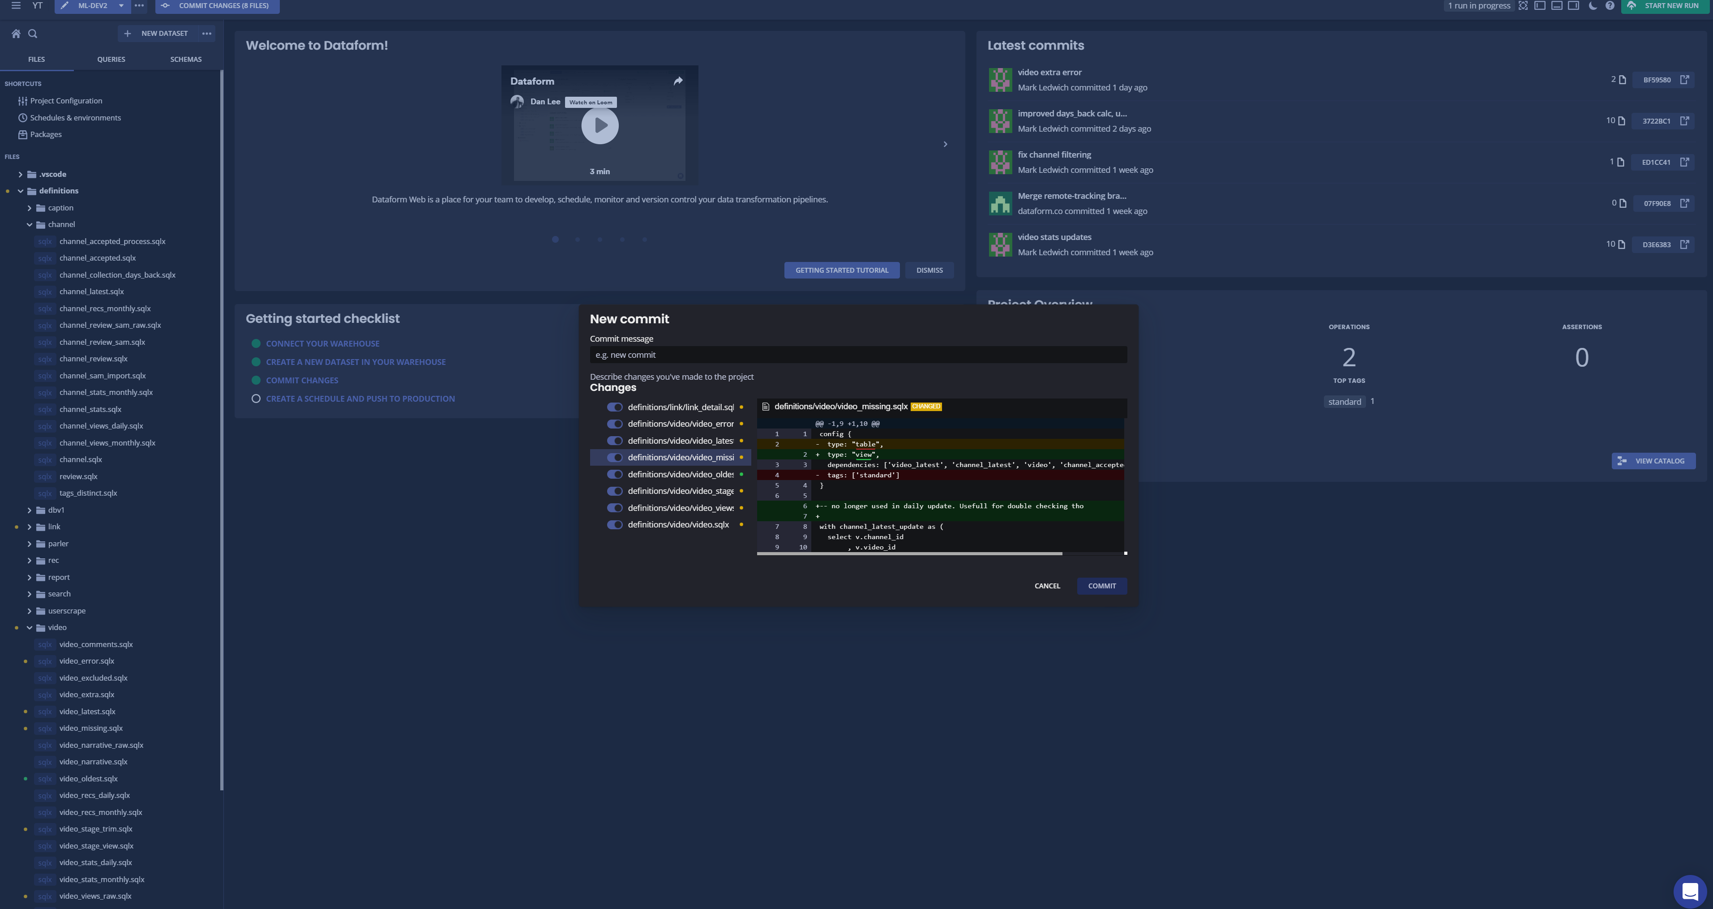Share the Dataform Loom video
The width and height of the screenshot is (1713, 909).
677,81
